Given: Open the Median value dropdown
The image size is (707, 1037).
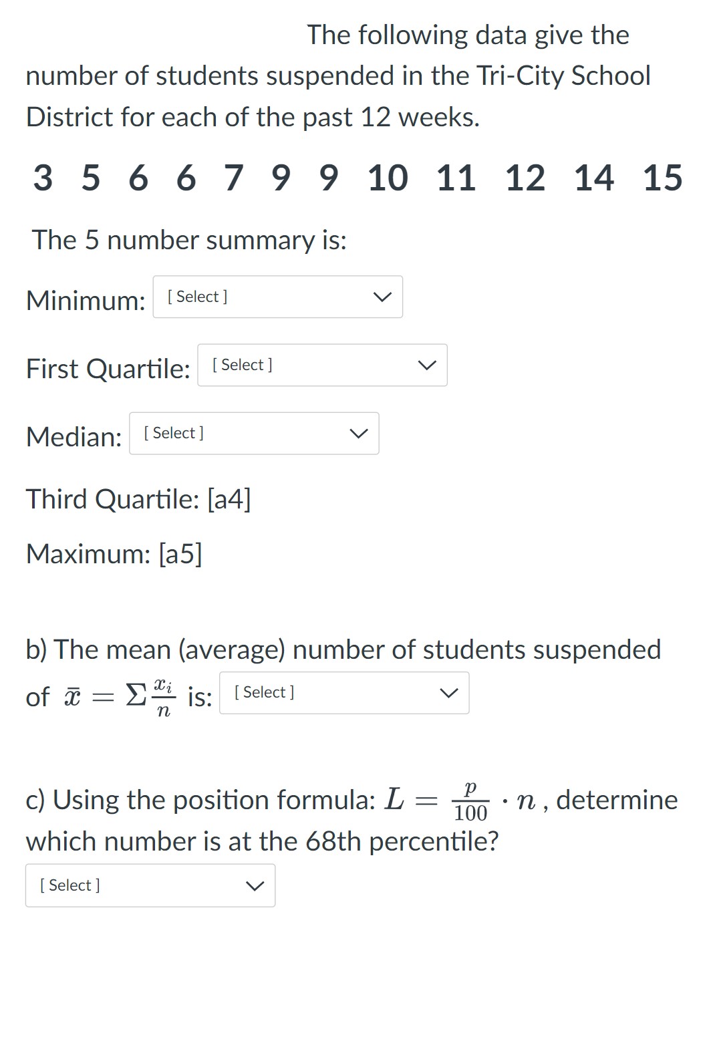Looking at the screenshot, I should click(254, 433).
